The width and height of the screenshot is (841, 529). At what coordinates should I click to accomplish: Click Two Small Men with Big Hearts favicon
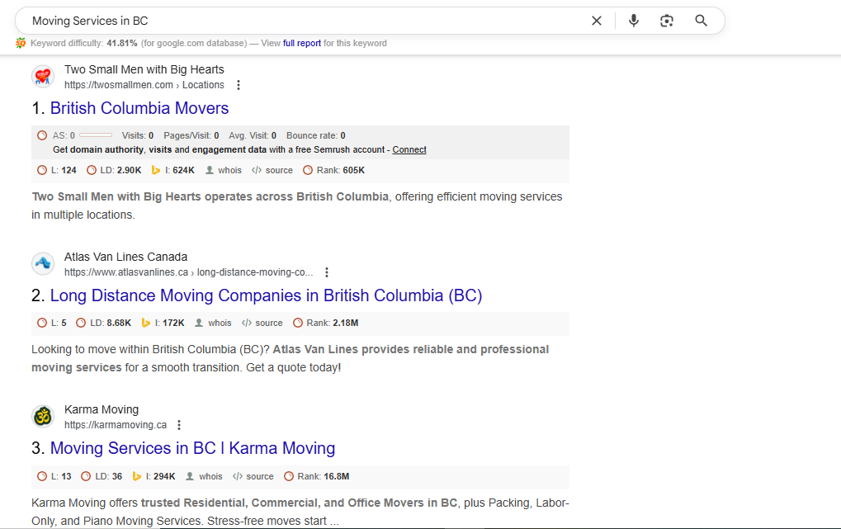(43, 77)
